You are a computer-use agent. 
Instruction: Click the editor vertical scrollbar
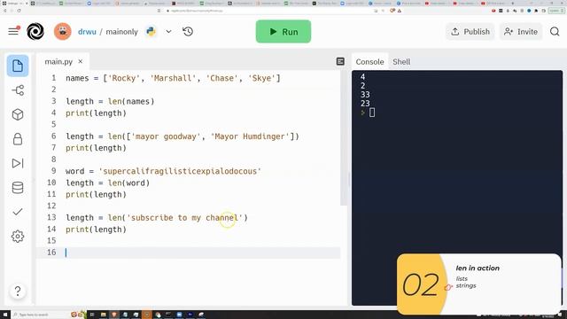click(344, 138)
